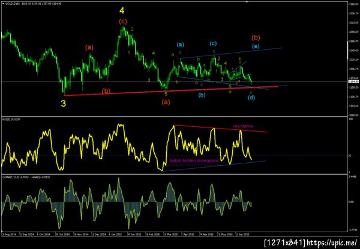The width and height of the screenshot is (360, 249).
Task: Select the purple 'resistance' text label
Action: pyautogui.click(x=243, y=126)
